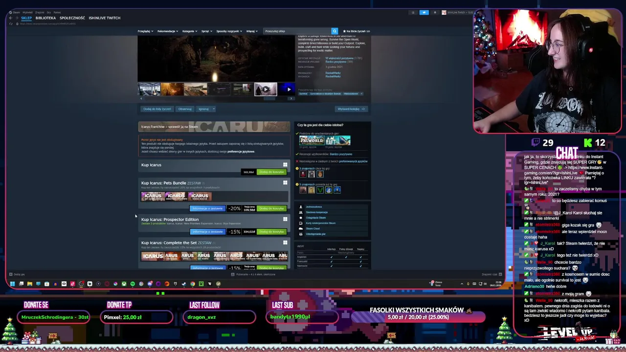Click the Obserwuj button
Screen dimensions: 626x352
coord(185,109)
